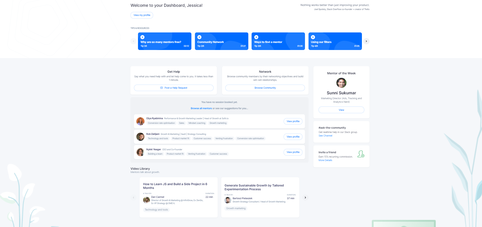482x227 pixels.
Task: View Olya Ryabinina's profile
Action: pyautogui.click(x=293, y=121)
